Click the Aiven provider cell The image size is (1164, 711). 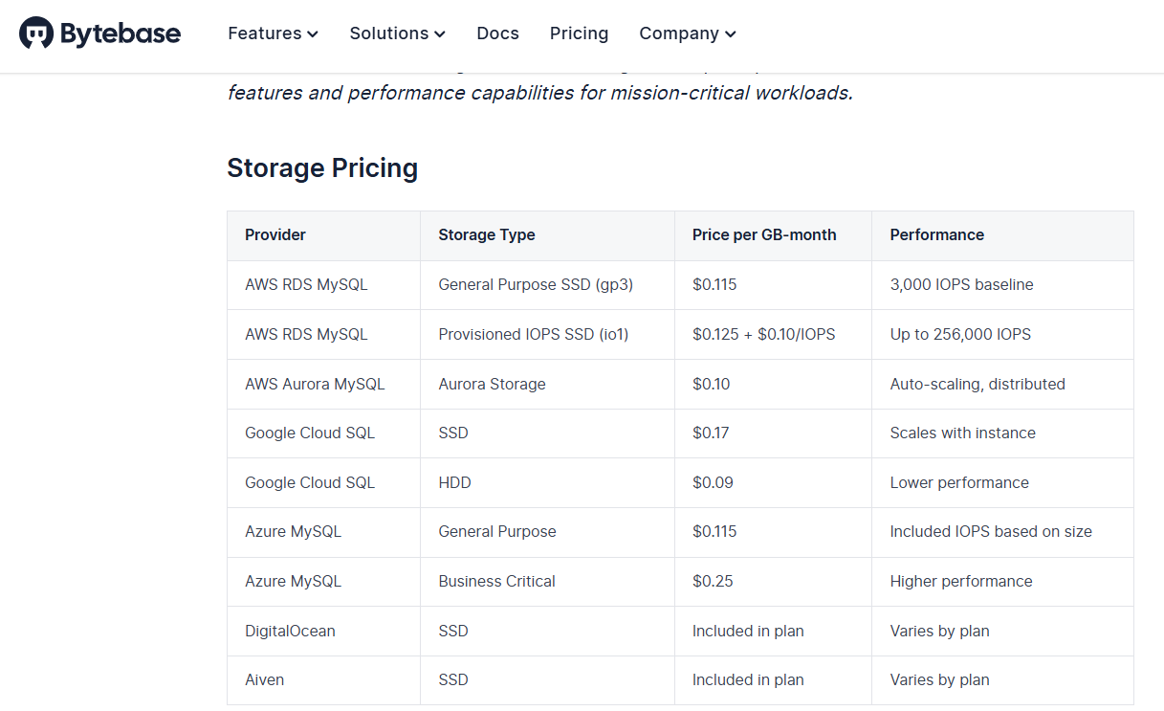click(264, 679)
